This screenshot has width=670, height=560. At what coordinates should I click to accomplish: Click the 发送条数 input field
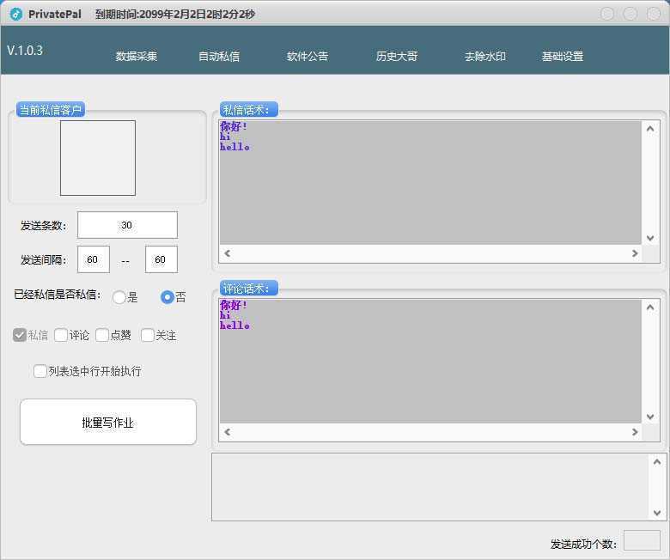coord(127,225)
